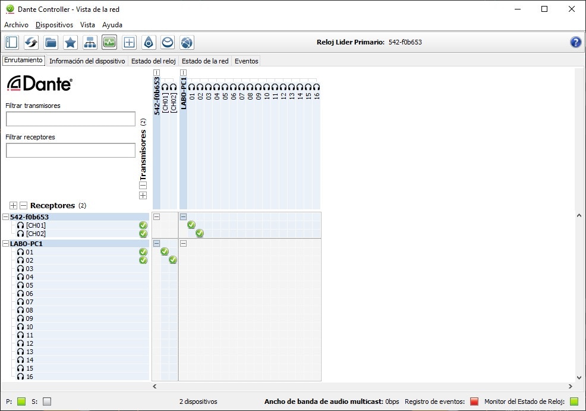
Task: Click the Dante logo
Action: coord(40,84)
